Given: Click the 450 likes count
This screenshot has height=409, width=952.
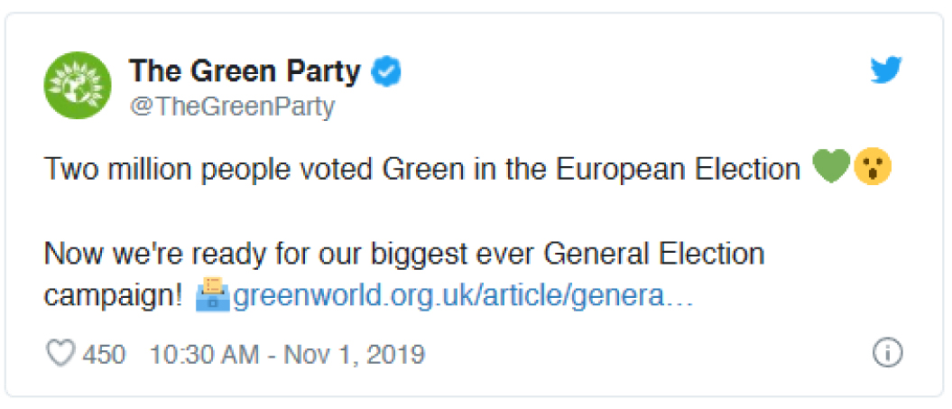Looking at the screenshot, I should point(104,354).
